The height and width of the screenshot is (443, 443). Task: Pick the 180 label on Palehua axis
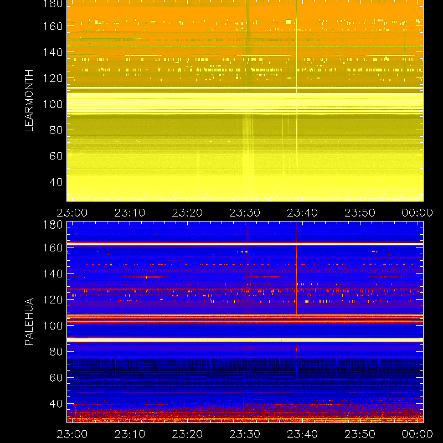[x=53, y=225]
